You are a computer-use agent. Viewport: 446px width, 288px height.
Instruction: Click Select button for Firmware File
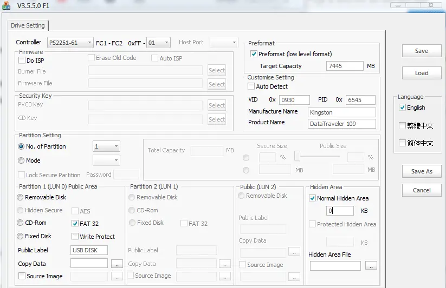216,84
